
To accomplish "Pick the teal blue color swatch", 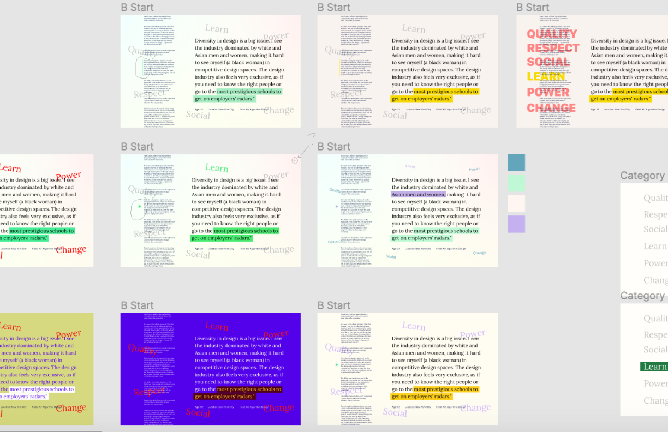I will coord(516,163).
